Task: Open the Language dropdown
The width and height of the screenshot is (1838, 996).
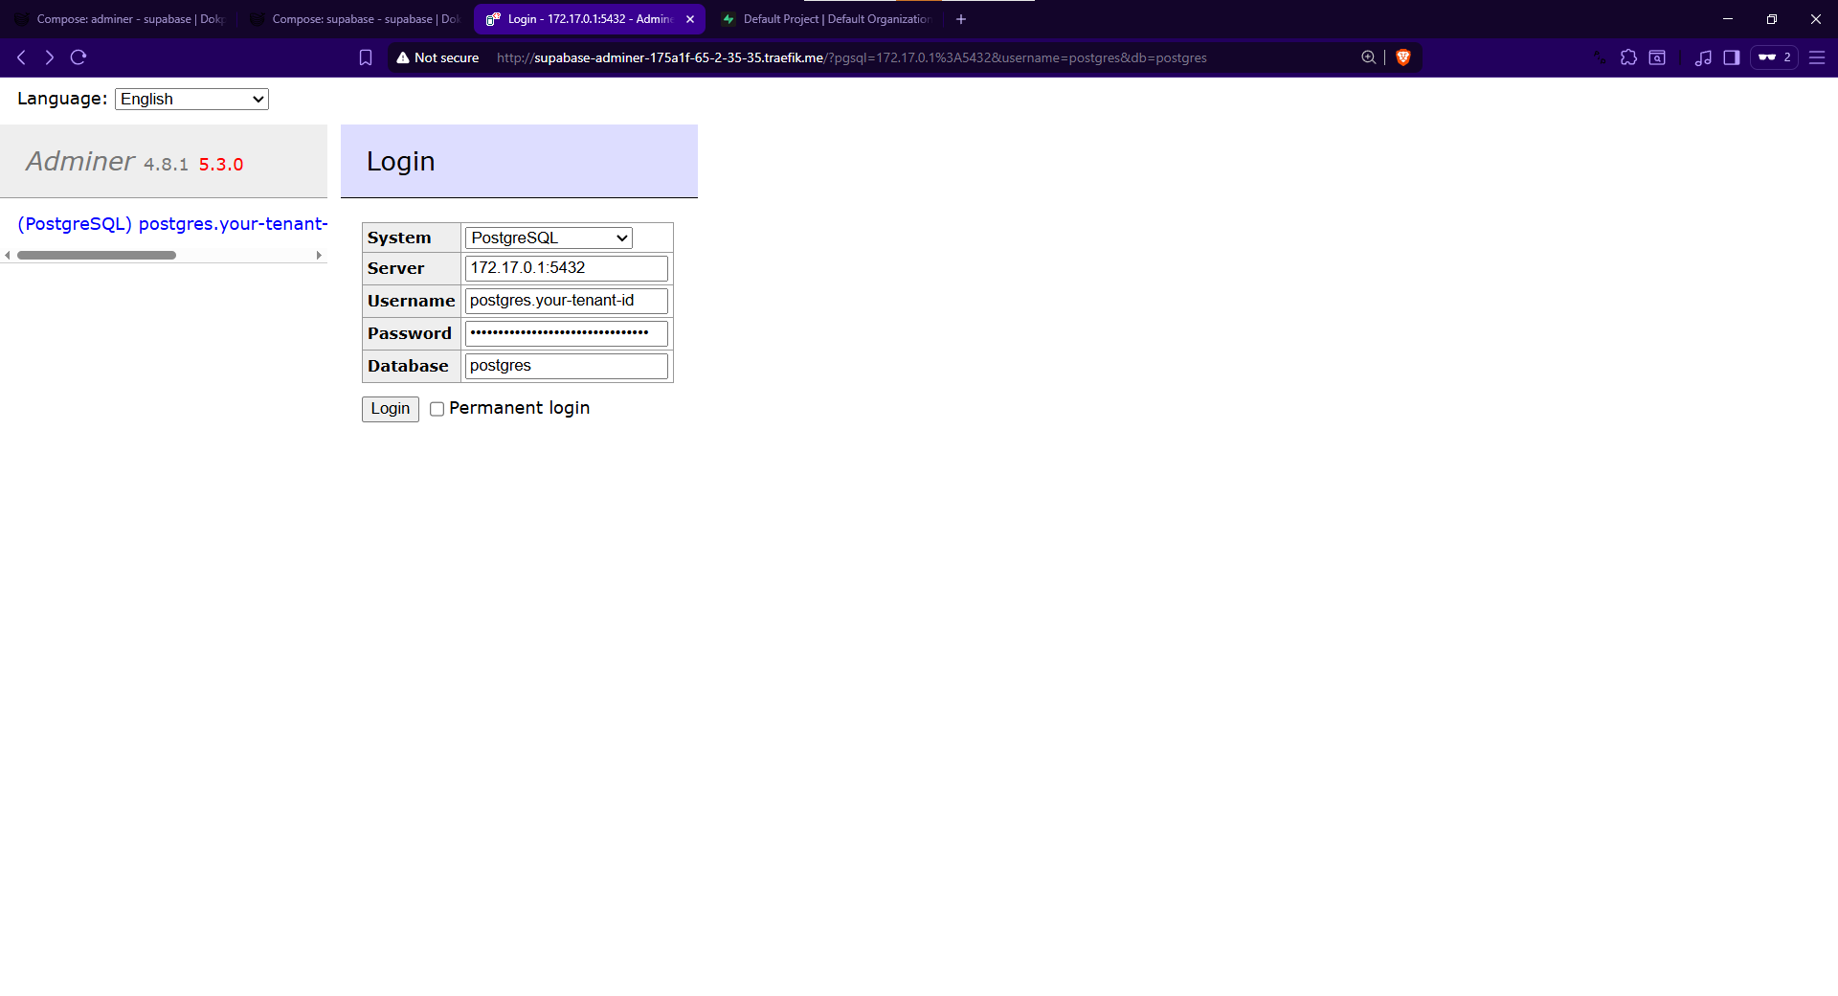Action: coord(191,99)
